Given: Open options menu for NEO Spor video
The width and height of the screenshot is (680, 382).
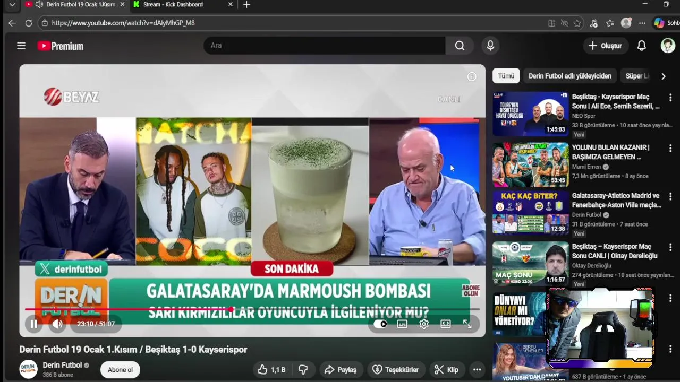Looking at the screenshot, I should point(670,98).
